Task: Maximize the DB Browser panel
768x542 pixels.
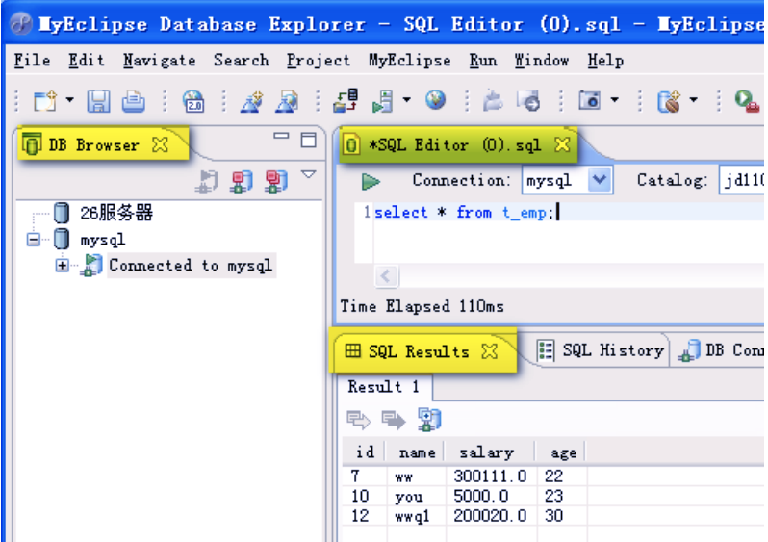Action: tap(309, 141)
